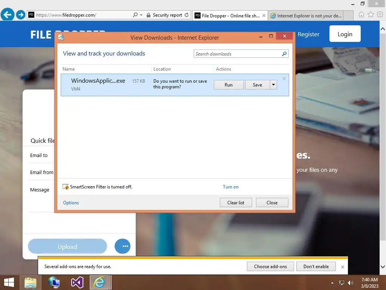Click Internet Explorer taskbar icon

tap(99, 282)
